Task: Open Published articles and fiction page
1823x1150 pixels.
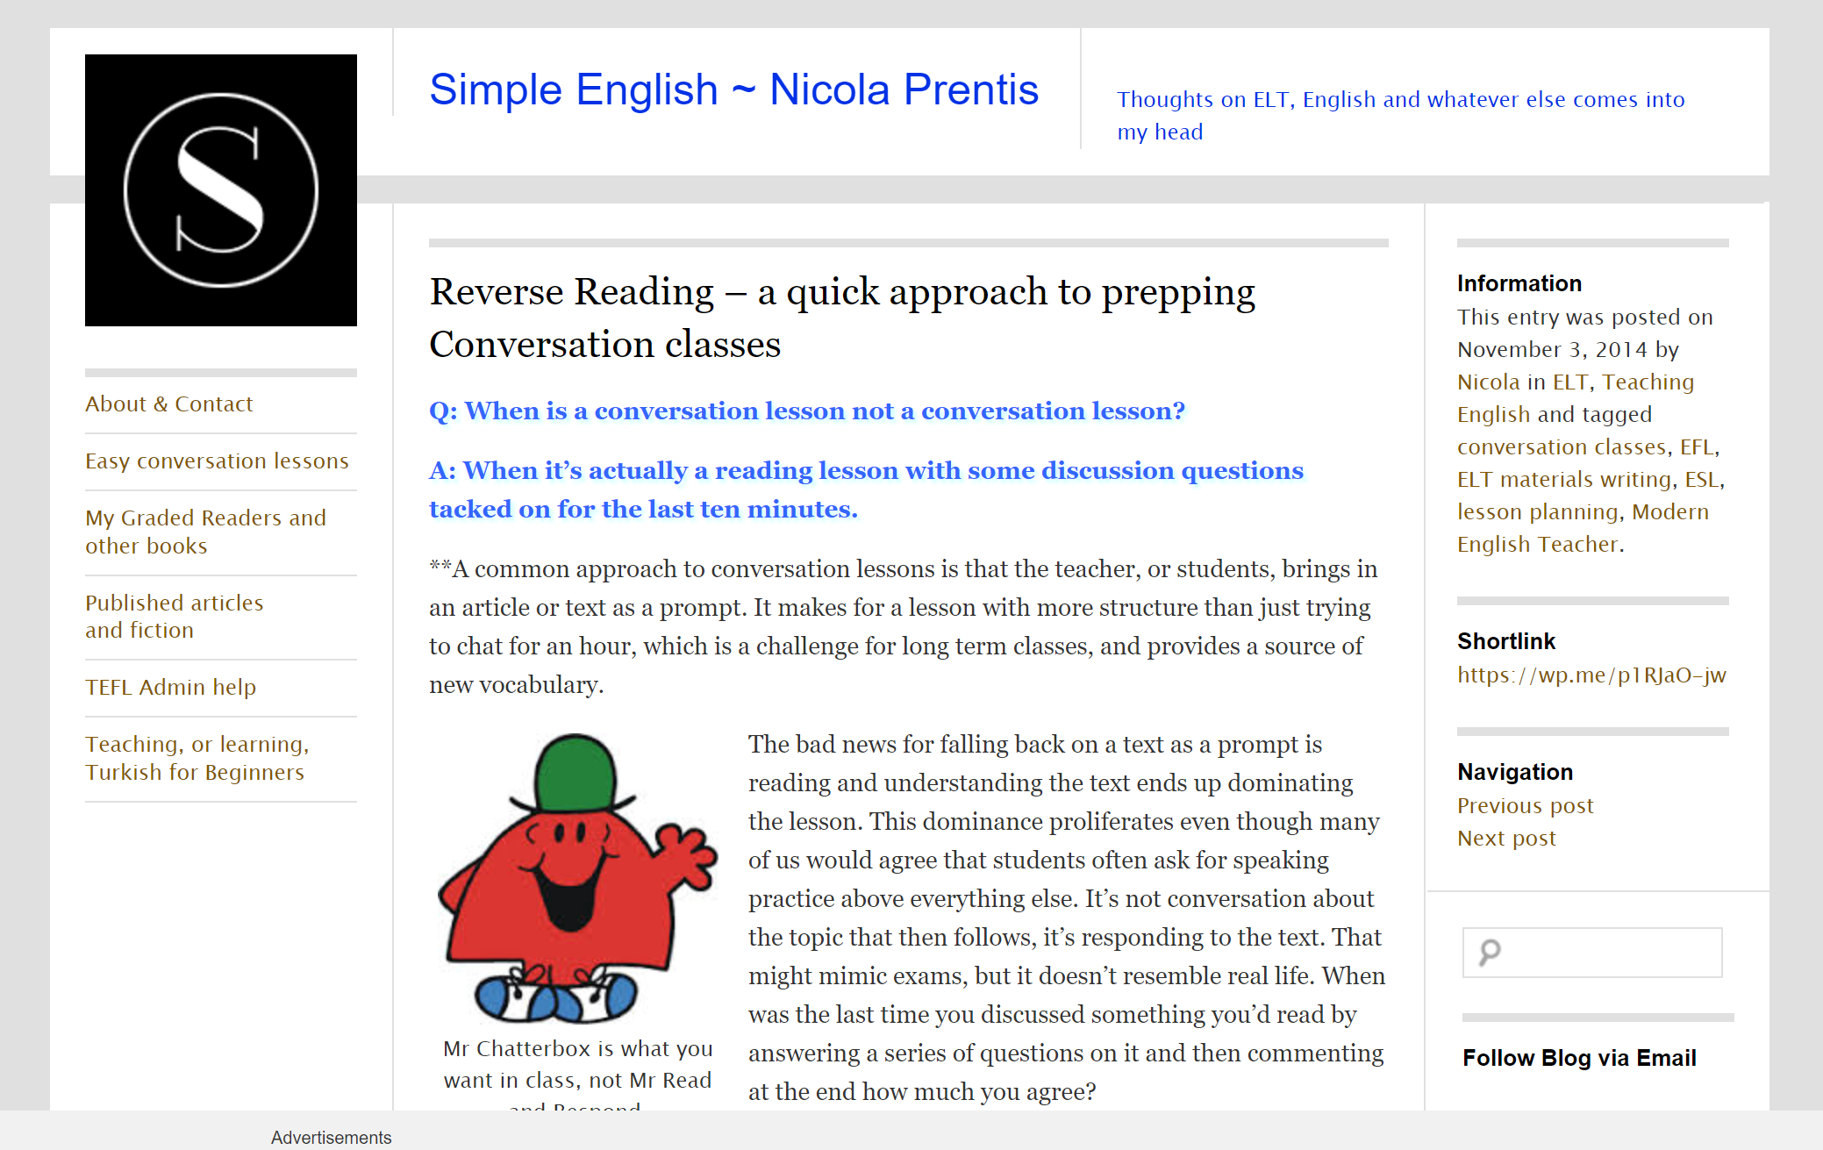Action: click(x=174, y=617)
